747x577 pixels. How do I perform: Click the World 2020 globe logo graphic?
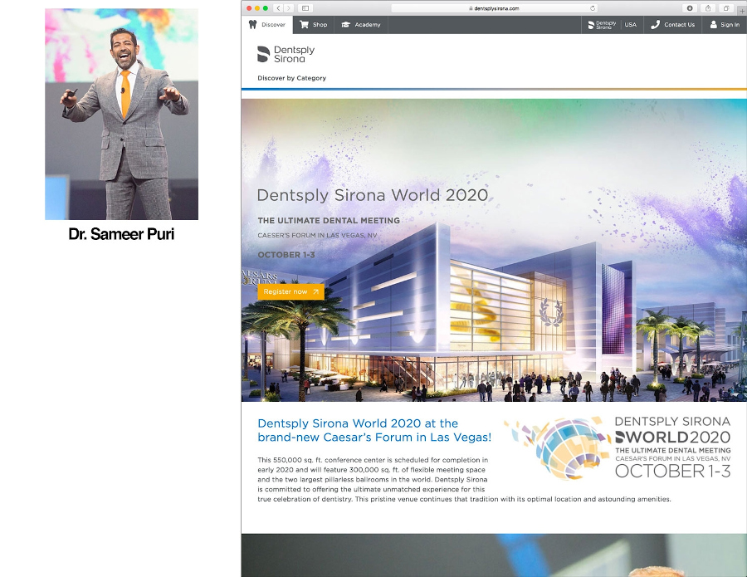[x=557, y=447]
